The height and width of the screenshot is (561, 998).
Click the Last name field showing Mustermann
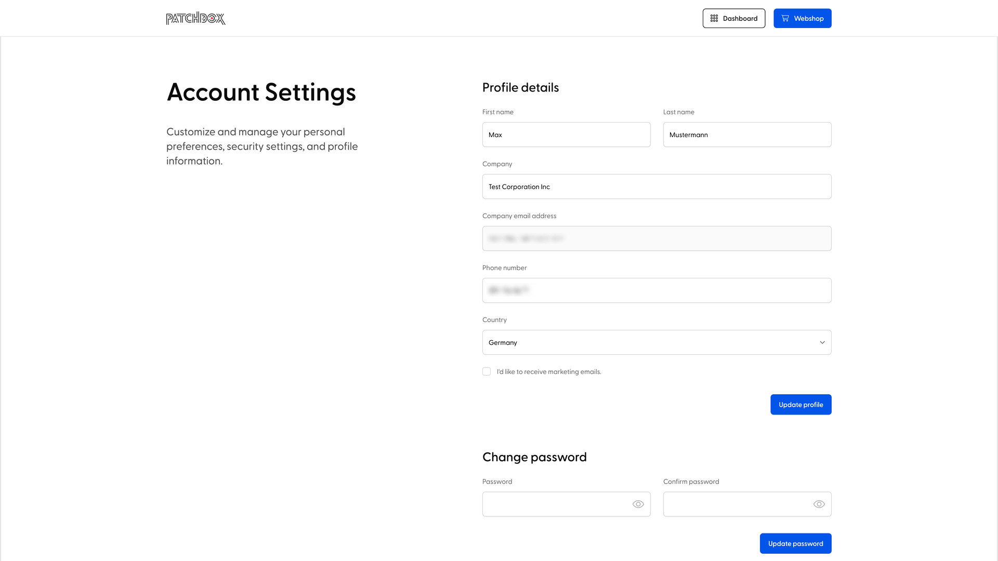[x=747, y=135]
